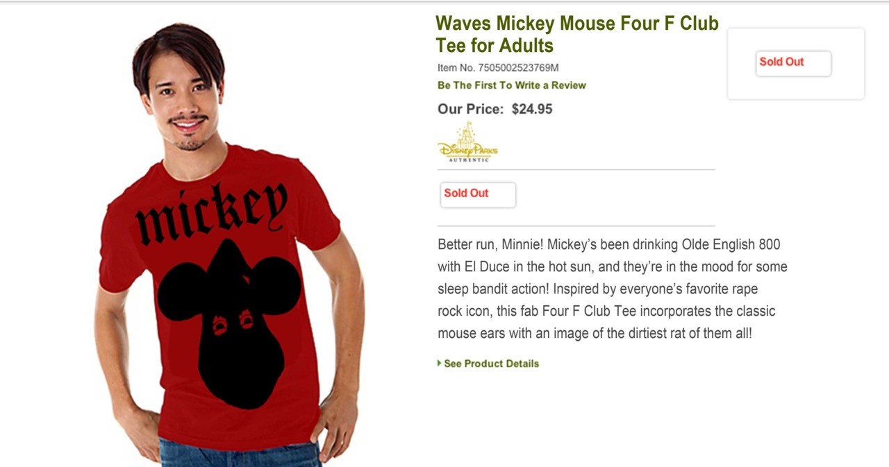The width and height of the screenshot is (889, 467).
Task: Select the Item No. 7505002523769M text
Action: 498,68
